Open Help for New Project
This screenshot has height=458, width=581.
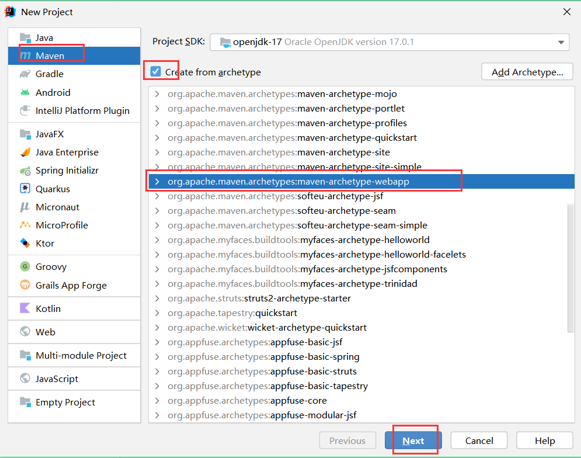(544, 440)
